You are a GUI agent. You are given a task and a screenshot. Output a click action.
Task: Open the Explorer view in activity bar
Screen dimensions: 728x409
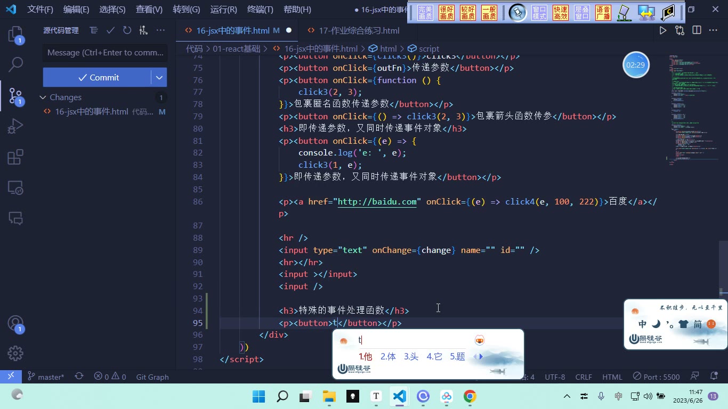(15, 35)
